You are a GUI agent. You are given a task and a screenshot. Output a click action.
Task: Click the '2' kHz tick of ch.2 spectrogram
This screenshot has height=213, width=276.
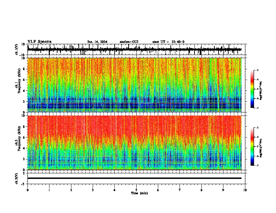point(24,159)
